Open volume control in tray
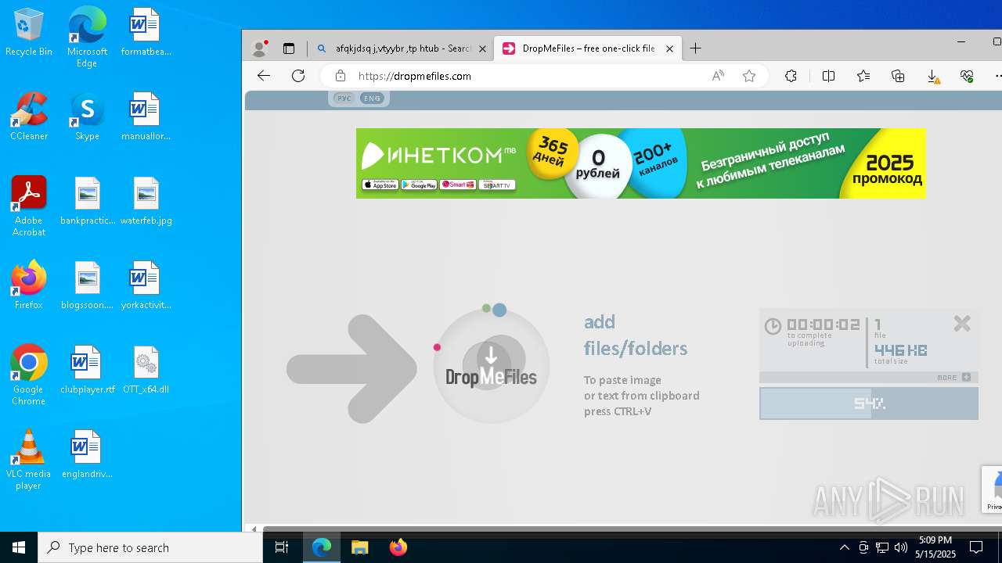Screen dimensions: 1002x563 click(x=901, y=547)
